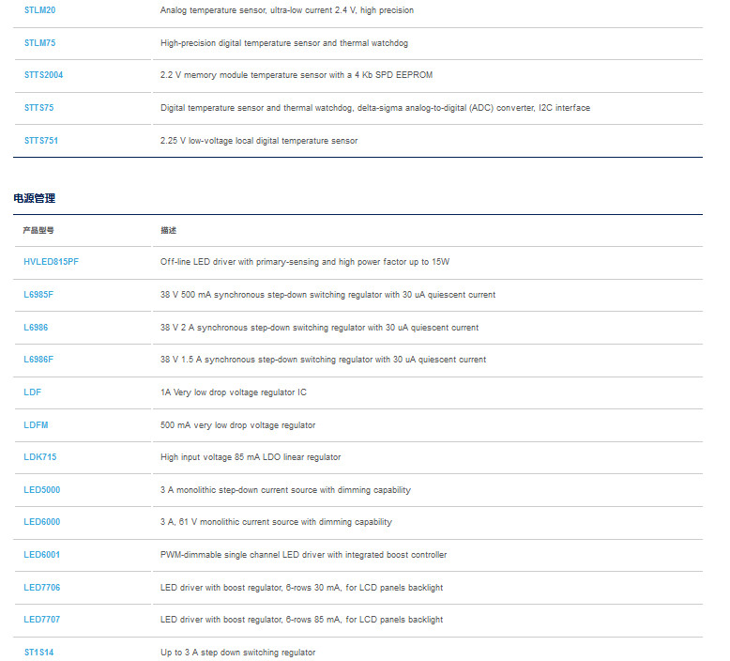Image resolution: width=730 pixels, height=661 pixels.
Task: Open the STLM75 product link
Action: (39, 43)
